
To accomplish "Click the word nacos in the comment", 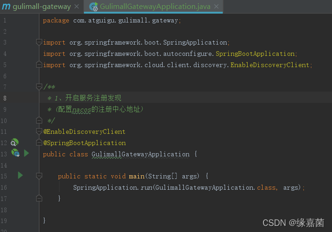I will tap(82, 109).
